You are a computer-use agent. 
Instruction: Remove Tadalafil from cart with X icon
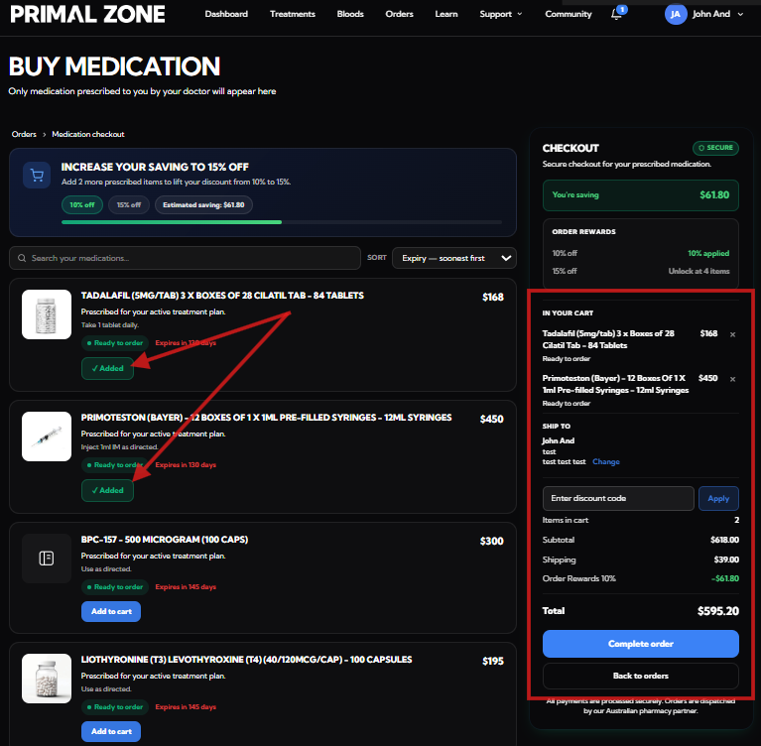click(732, 334)
